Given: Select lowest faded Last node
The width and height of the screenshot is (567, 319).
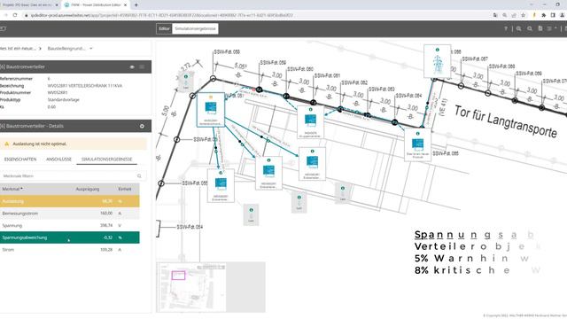Looking at the screenshot, I should point(251,215).
